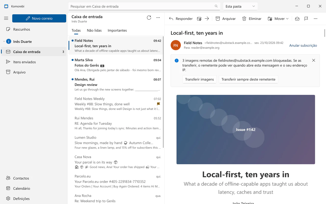Open Field Notes Weekly #88 email
This screenshot has width=326, height=204.
click(x=116, y=104)
